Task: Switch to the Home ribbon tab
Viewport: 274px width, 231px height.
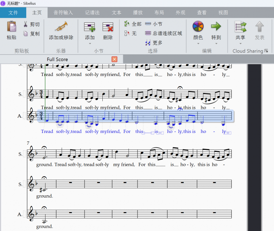Action: (37, 12)
